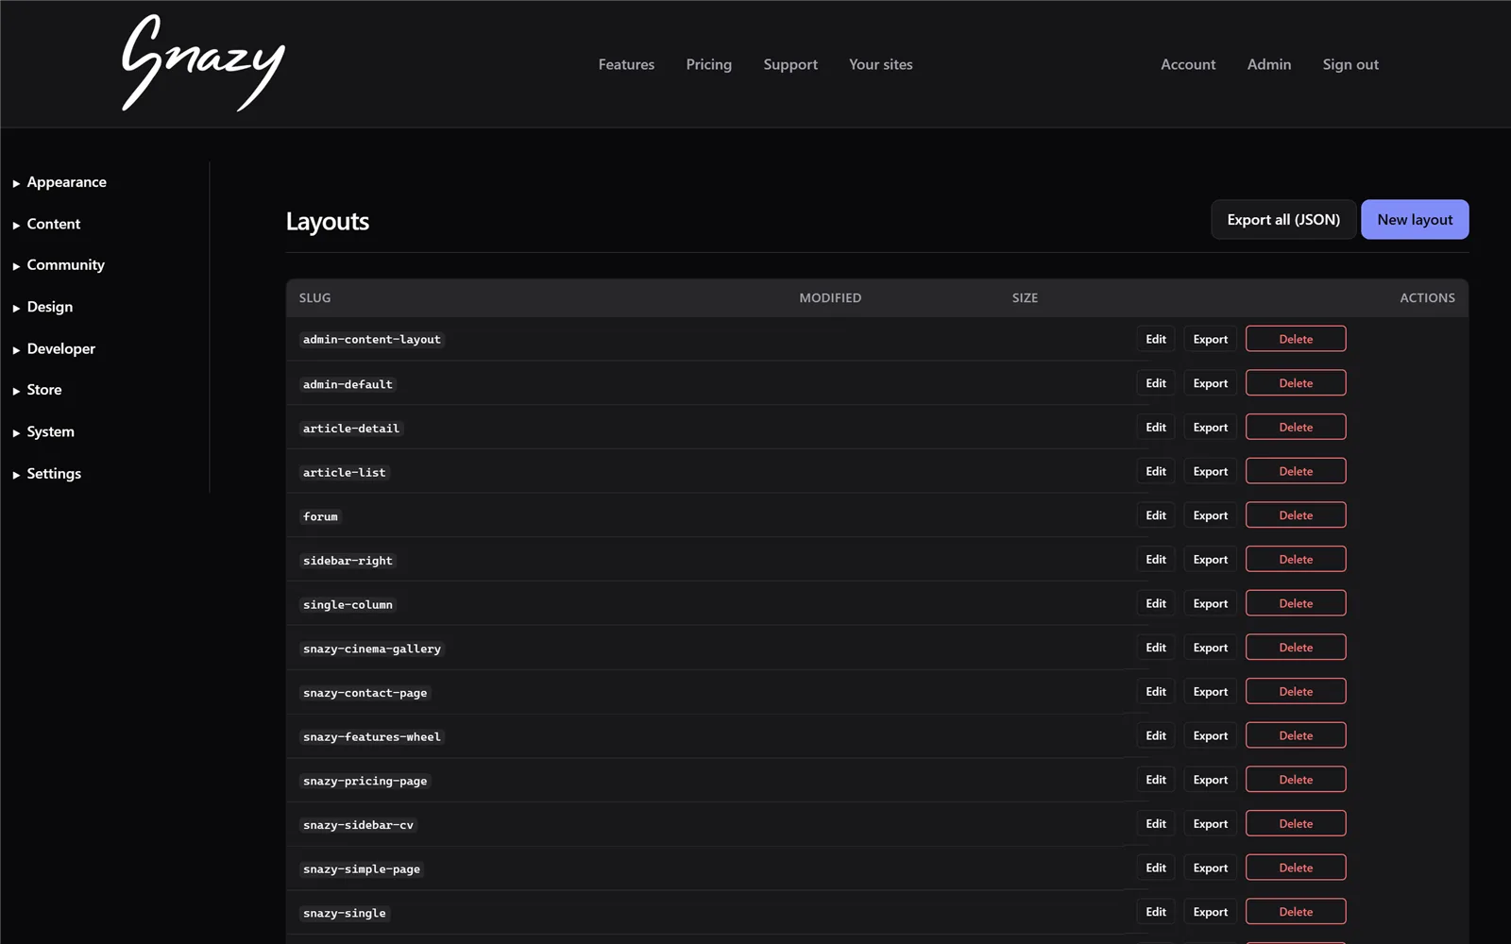Image resolution: width=1511 pixels, height=944 pixels.
Task: Export the snazy-pricing-page layout
Action: pos(1210,780)
